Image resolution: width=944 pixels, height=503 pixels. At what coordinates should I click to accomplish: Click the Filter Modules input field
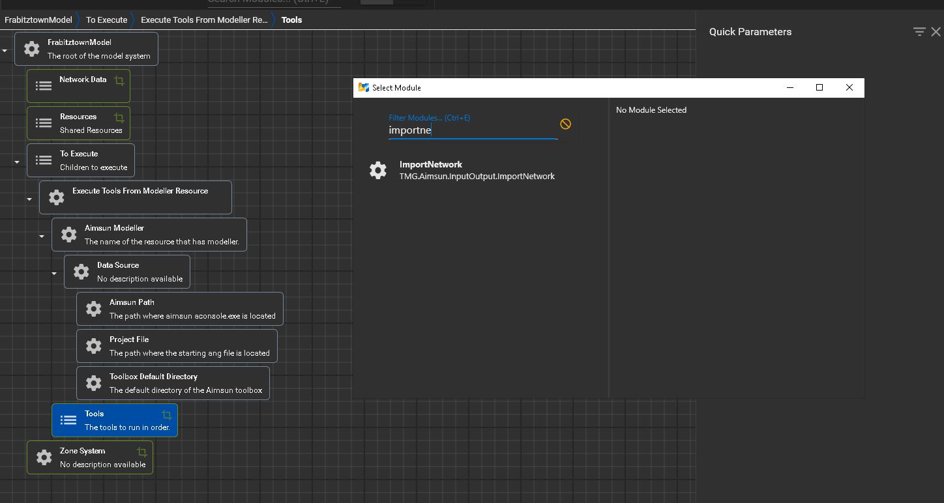[x=473, y=130]
